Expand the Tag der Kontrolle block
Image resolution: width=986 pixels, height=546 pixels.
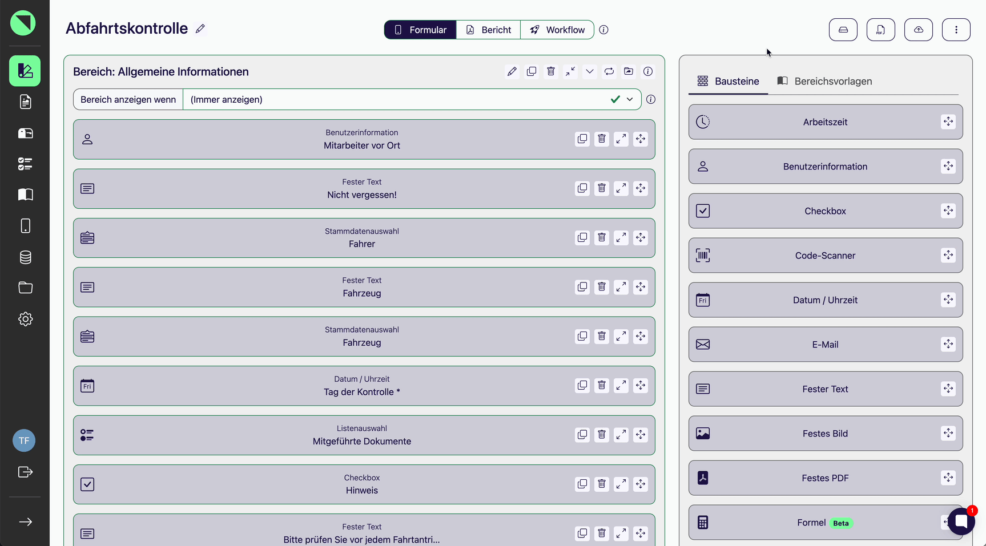click(x=621, y=386)
